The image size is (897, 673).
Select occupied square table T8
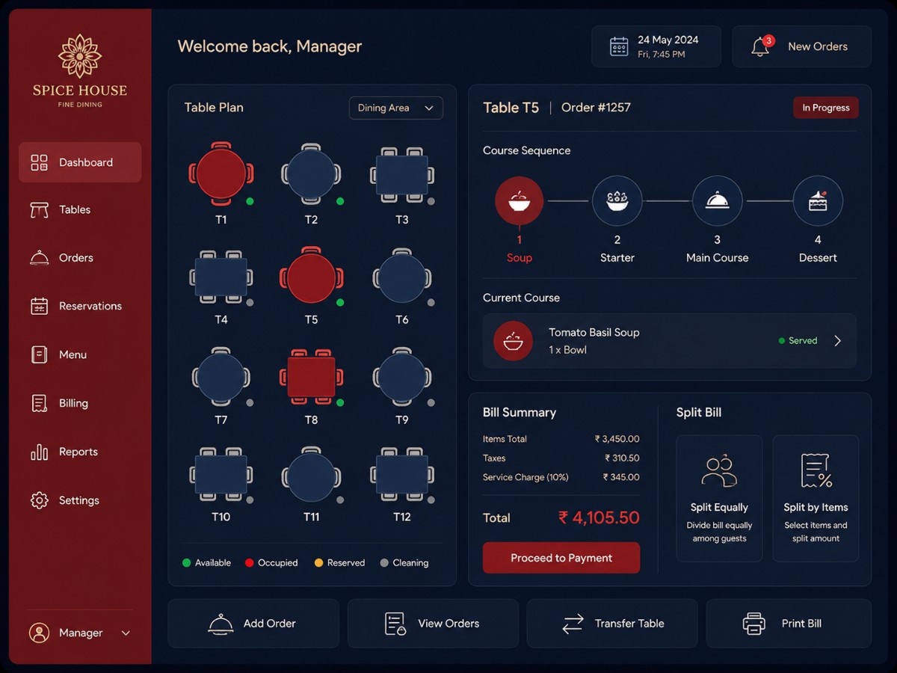(311, 376)
